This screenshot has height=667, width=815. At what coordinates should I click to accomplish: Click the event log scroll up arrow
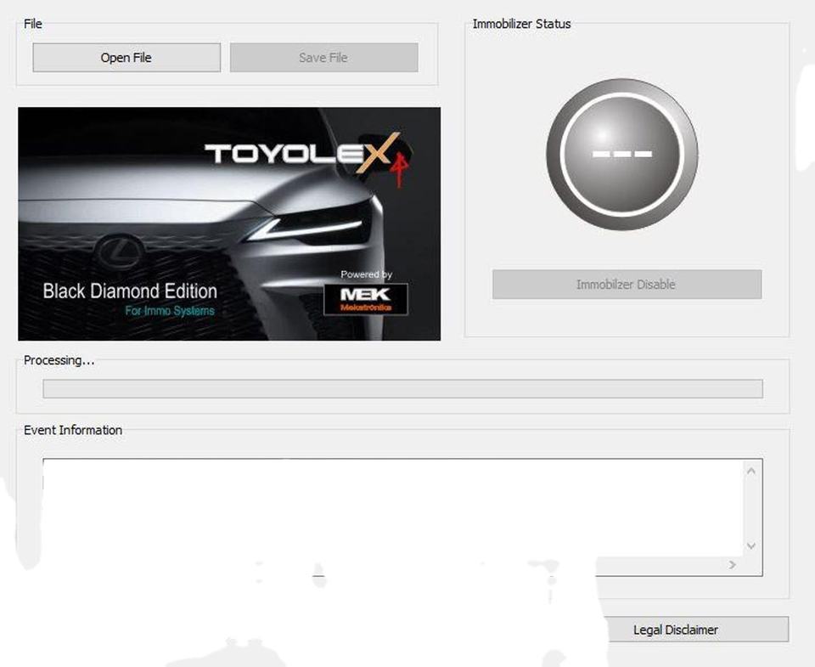click(x=751, y=471)
